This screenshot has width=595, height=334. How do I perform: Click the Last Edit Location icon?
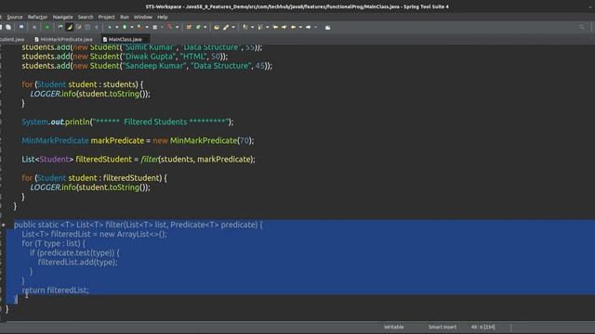(275, 27)
